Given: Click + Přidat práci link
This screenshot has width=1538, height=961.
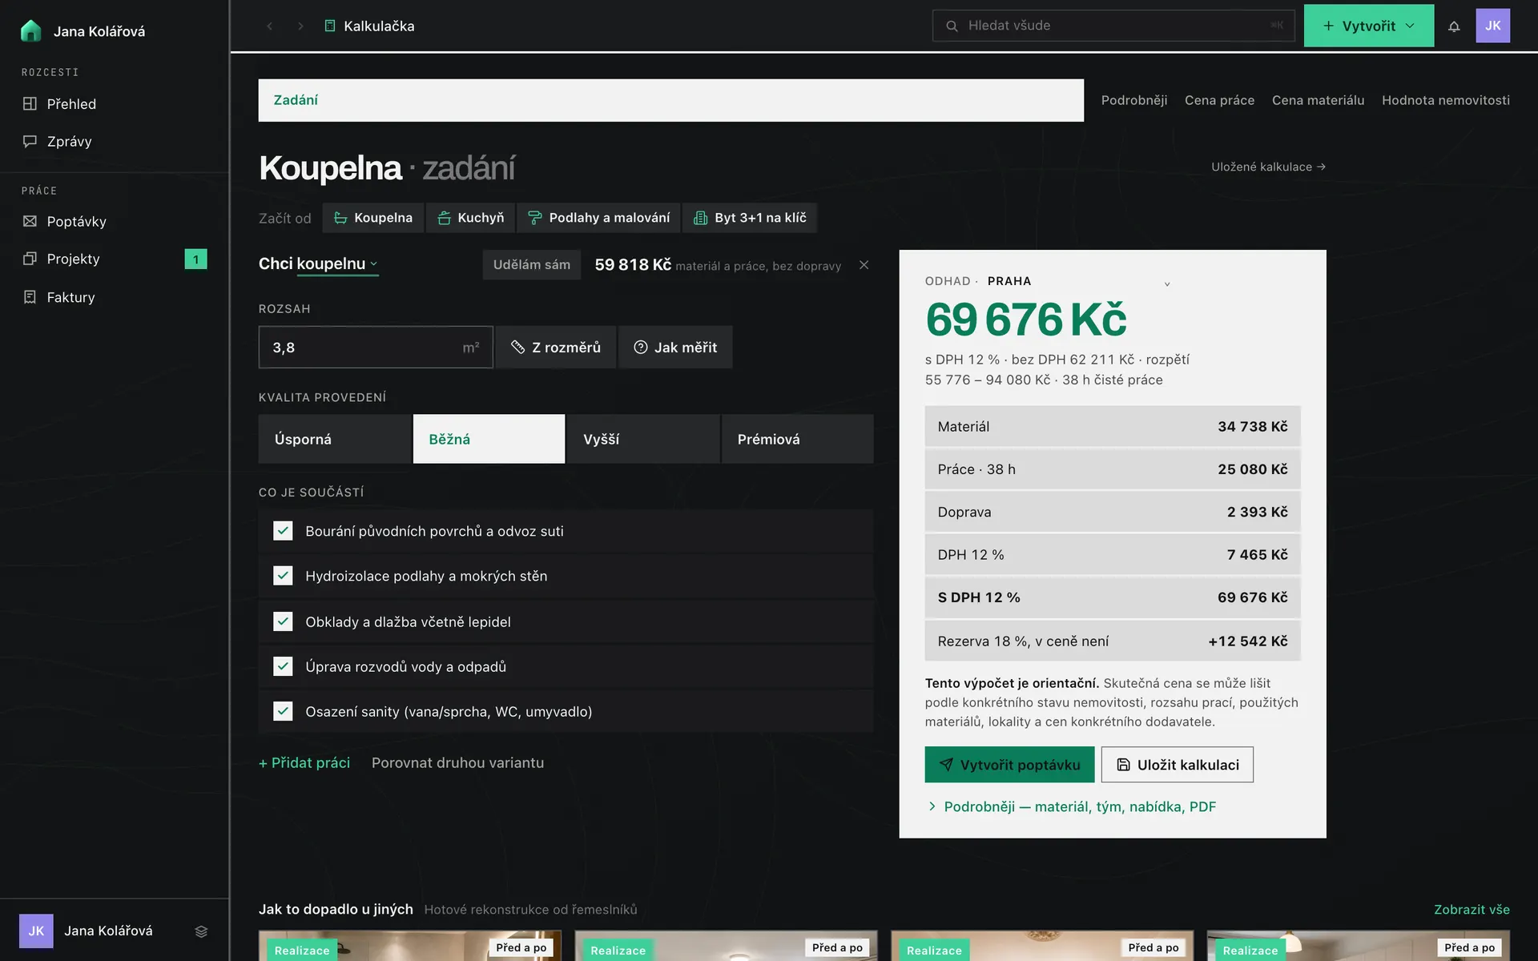Looking at the screenshot, I should coord(304,763).
